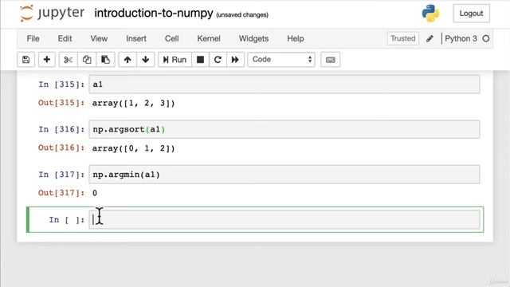Click the Python logo icon
Viewport: 510px width, 287px height.
[x=430, y=14]
